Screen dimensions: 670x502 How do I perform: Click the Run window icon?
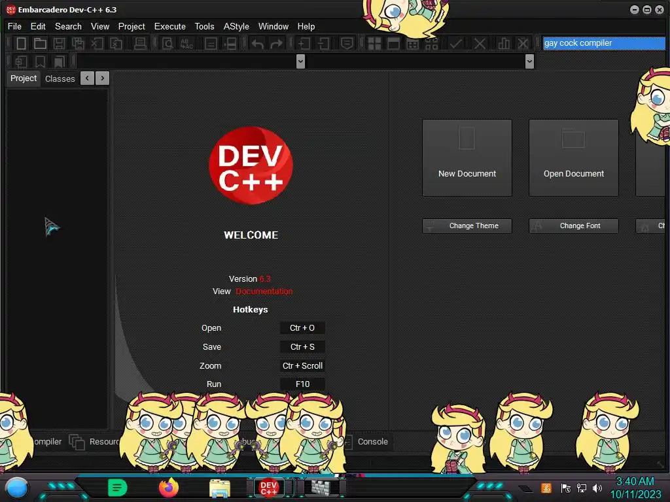click(393, 44)
